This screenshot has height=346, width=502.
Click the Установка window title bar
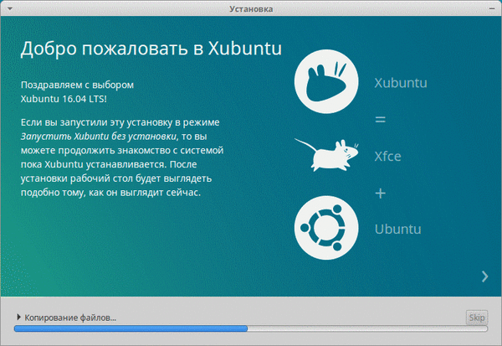(x=251, y=8)
